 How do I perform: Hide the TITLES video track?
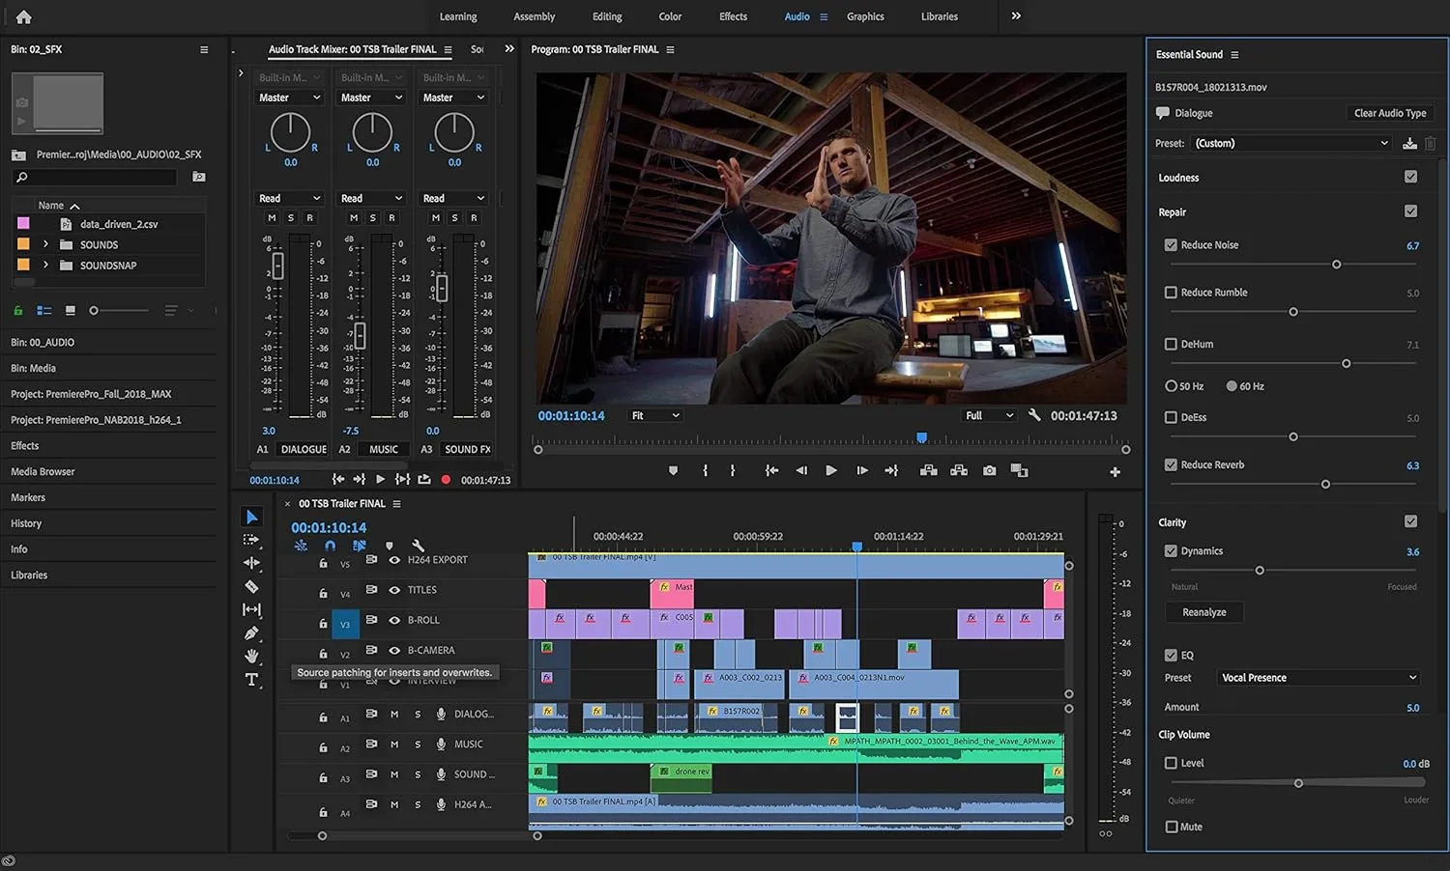pos(394,589)
